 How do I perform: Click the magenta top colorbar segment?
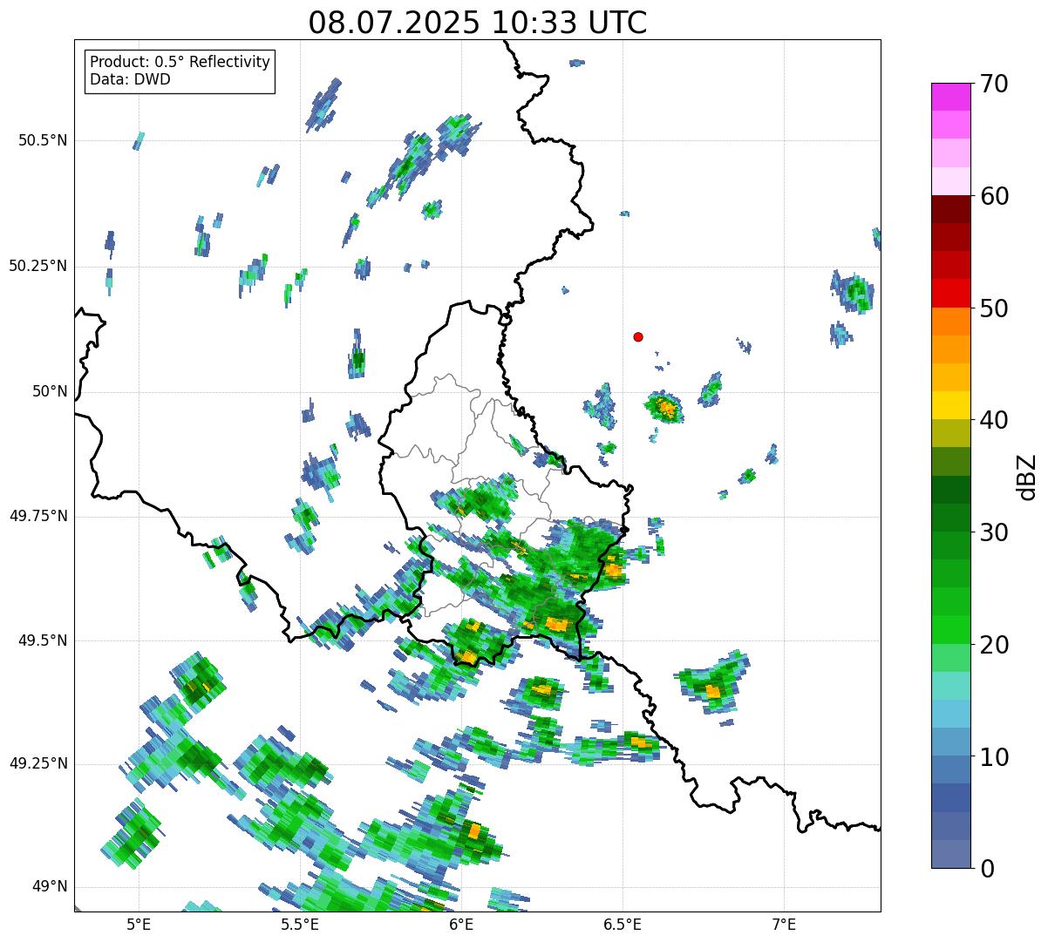[950, 97]
